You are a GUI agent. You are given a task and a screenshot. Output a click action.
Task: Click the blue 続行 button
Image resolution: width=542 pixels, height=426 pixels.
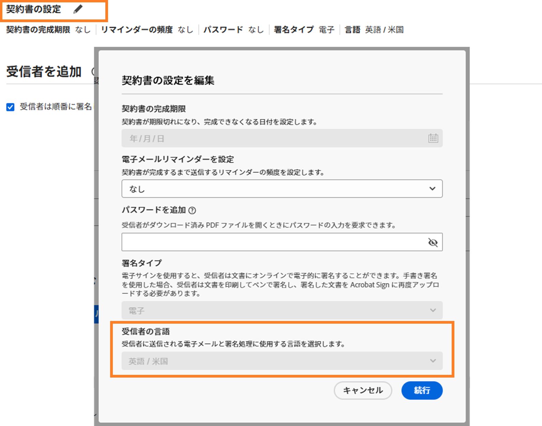click(x=422, y=390)
